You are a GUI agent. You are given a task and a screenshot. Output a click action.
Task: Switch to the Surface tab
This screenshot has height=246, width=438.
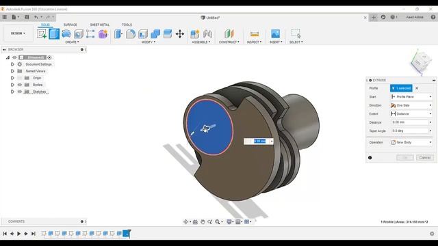70,25
